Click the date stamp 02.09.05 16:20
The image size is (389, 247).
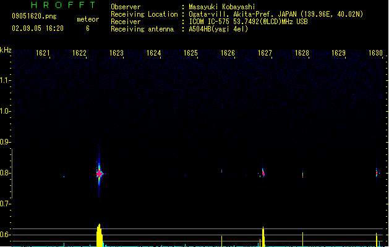point(38,28)
